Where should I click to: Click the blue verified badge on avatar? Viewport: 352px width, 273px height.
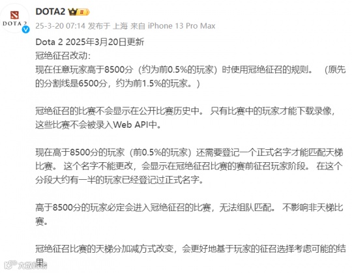25,29
